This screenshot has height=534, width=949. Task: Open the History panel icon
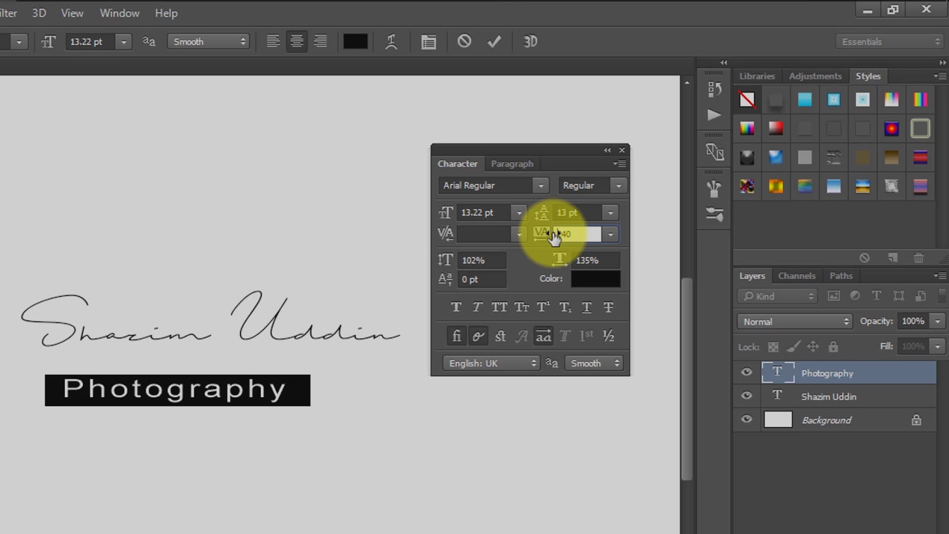coord(714,89)
